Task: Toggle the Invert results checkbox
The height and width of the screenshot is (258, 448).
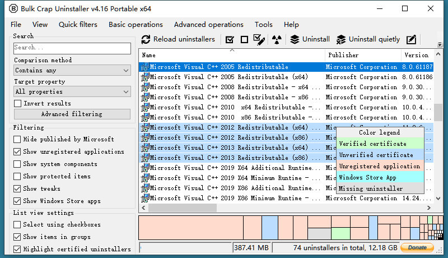Action: pos(17,103)
